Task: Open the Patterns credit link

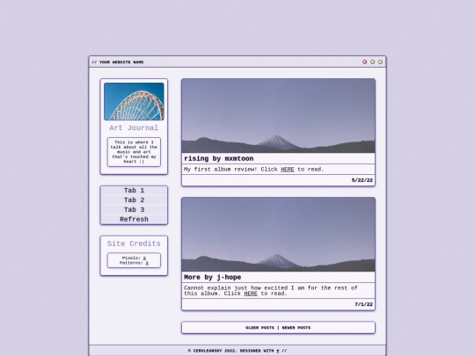Action: point(147,263)
